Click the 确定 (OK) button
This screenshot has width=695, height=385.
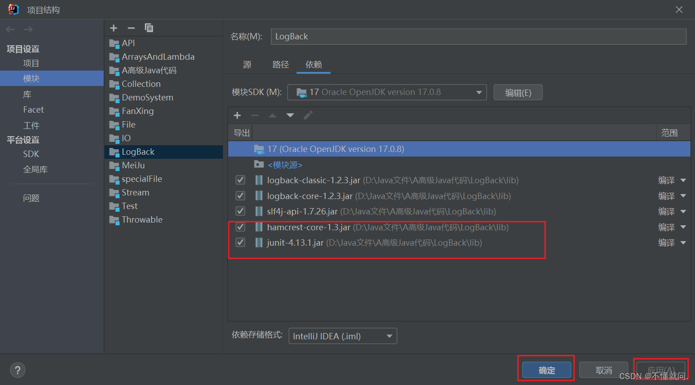547,371
